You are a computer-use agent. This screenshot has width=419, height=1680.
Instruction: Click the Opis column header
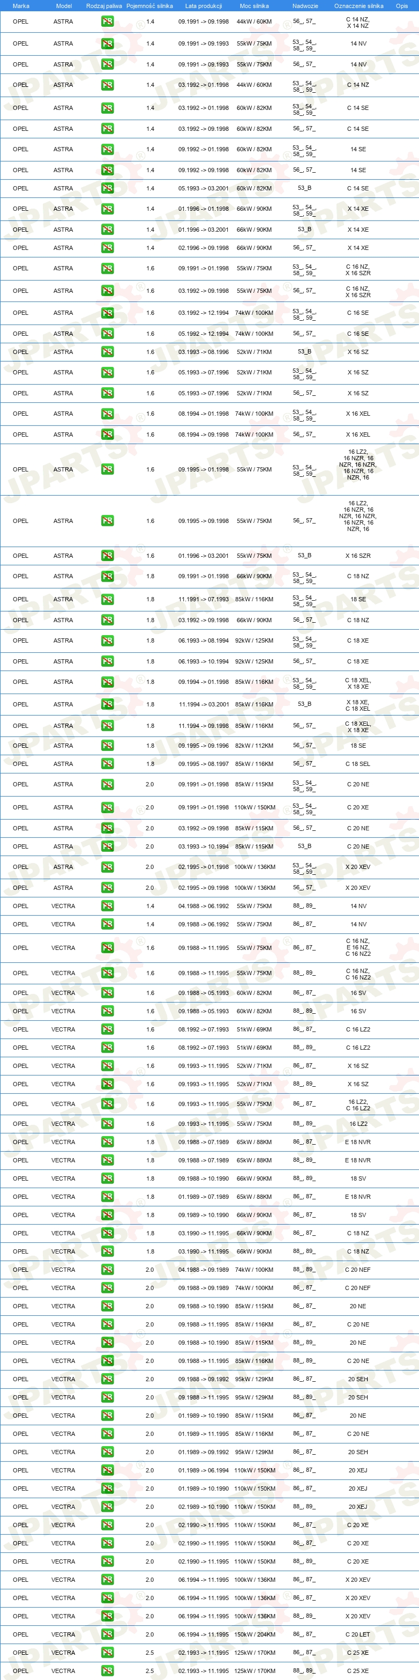401,6
